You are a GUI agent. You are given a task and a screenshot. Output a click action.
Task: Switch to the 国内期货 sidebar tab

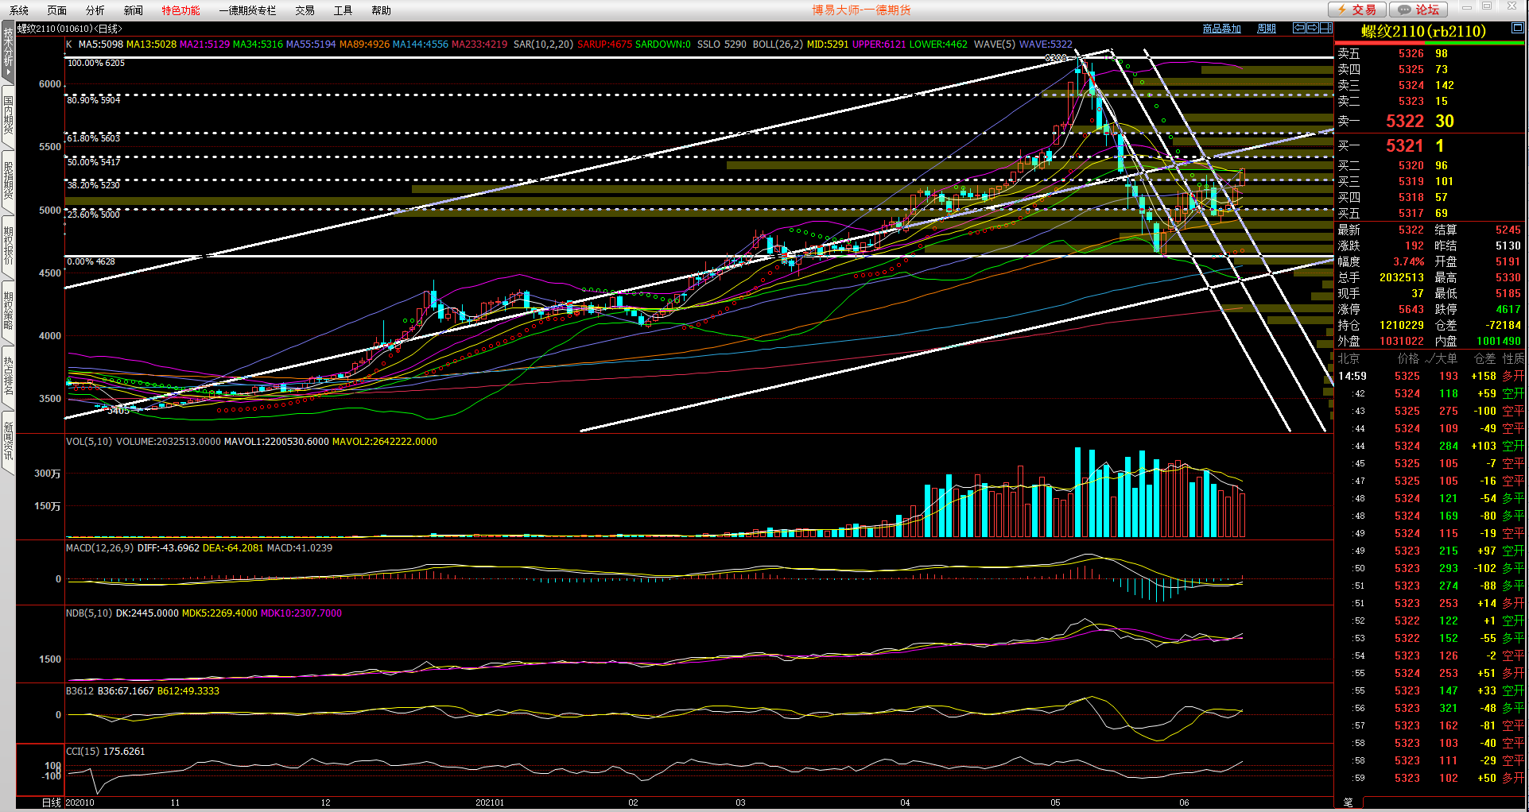[x=8, y=115]
